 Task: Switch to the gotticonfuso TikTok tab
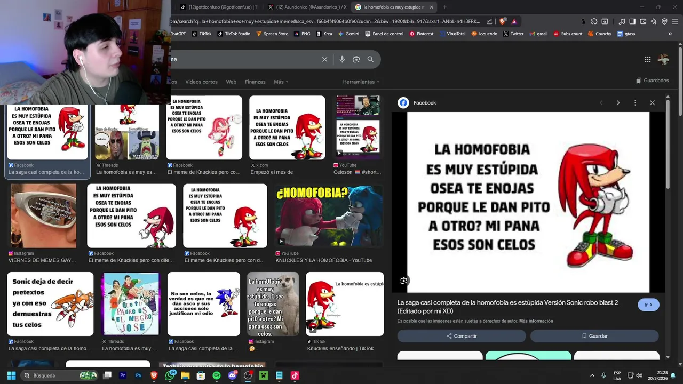219,7
